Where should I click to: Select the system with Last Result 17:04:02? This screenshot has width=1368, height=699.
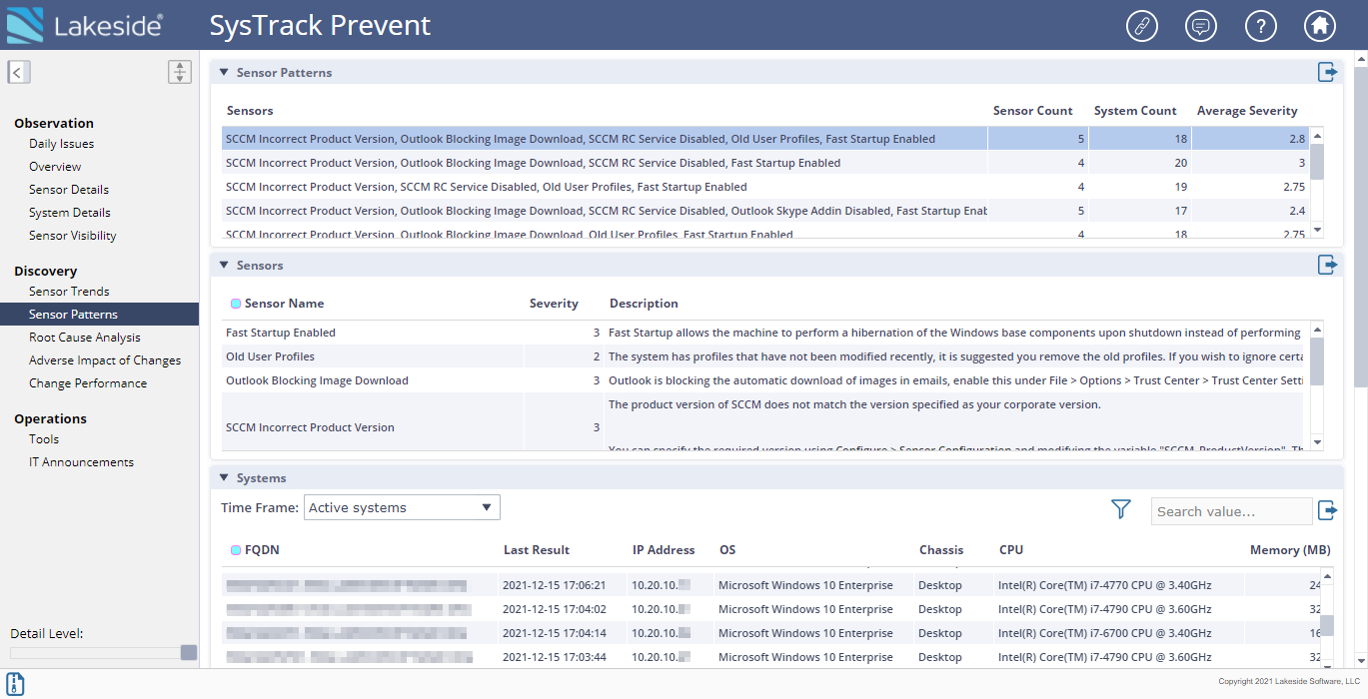pyautogui.click(x=771, y=609)
